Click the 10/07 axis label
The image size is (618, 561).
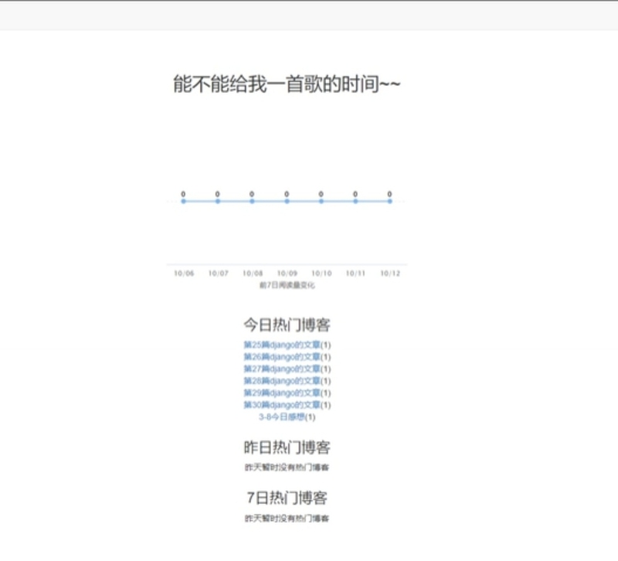tap(219, 274)
